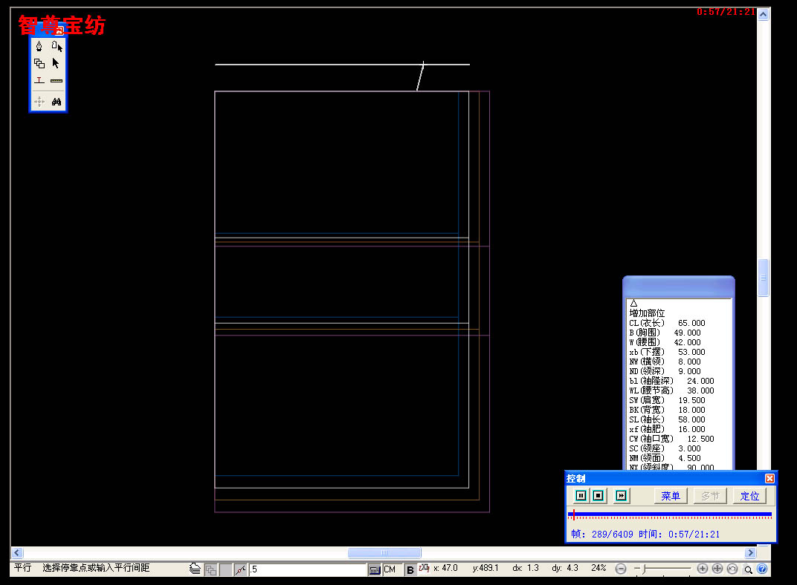Screen dimensions: 797x585
Task: Select the BK(背宽) 18.000 row
Action: click(x=667, y=410)
